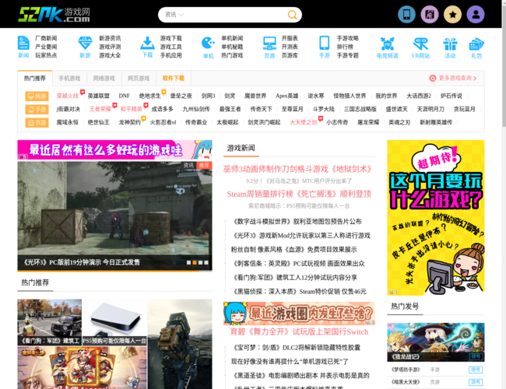Image resolution: width=506 pixels, height=389 pixels.
Task: Switch to the 软件下载 tab
Action: [x=174, y=79]
